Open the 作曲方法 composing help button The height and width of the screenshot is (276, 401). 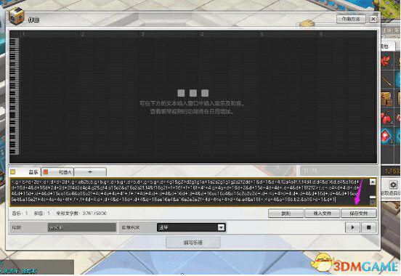351,19
